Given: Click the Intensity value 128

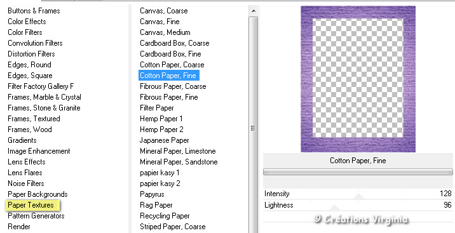Looking at the screenshot, I should (x=445, y=194).
